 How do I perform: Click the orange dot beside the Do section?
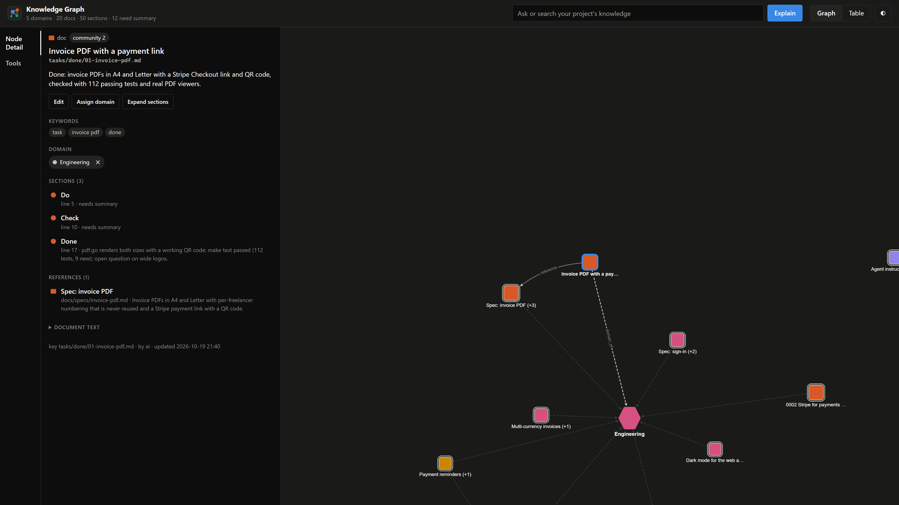click(53, 195)
